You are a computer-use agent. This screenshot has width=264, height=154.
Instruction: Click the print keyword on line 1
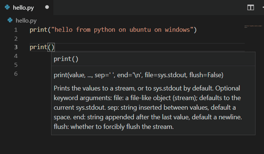38,30
